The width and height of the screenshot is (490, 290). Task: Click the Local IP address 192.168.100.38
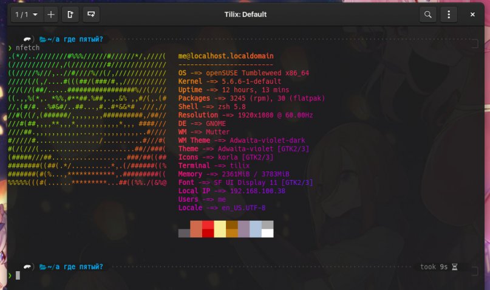pyautogui.click(x=258, y=191)
